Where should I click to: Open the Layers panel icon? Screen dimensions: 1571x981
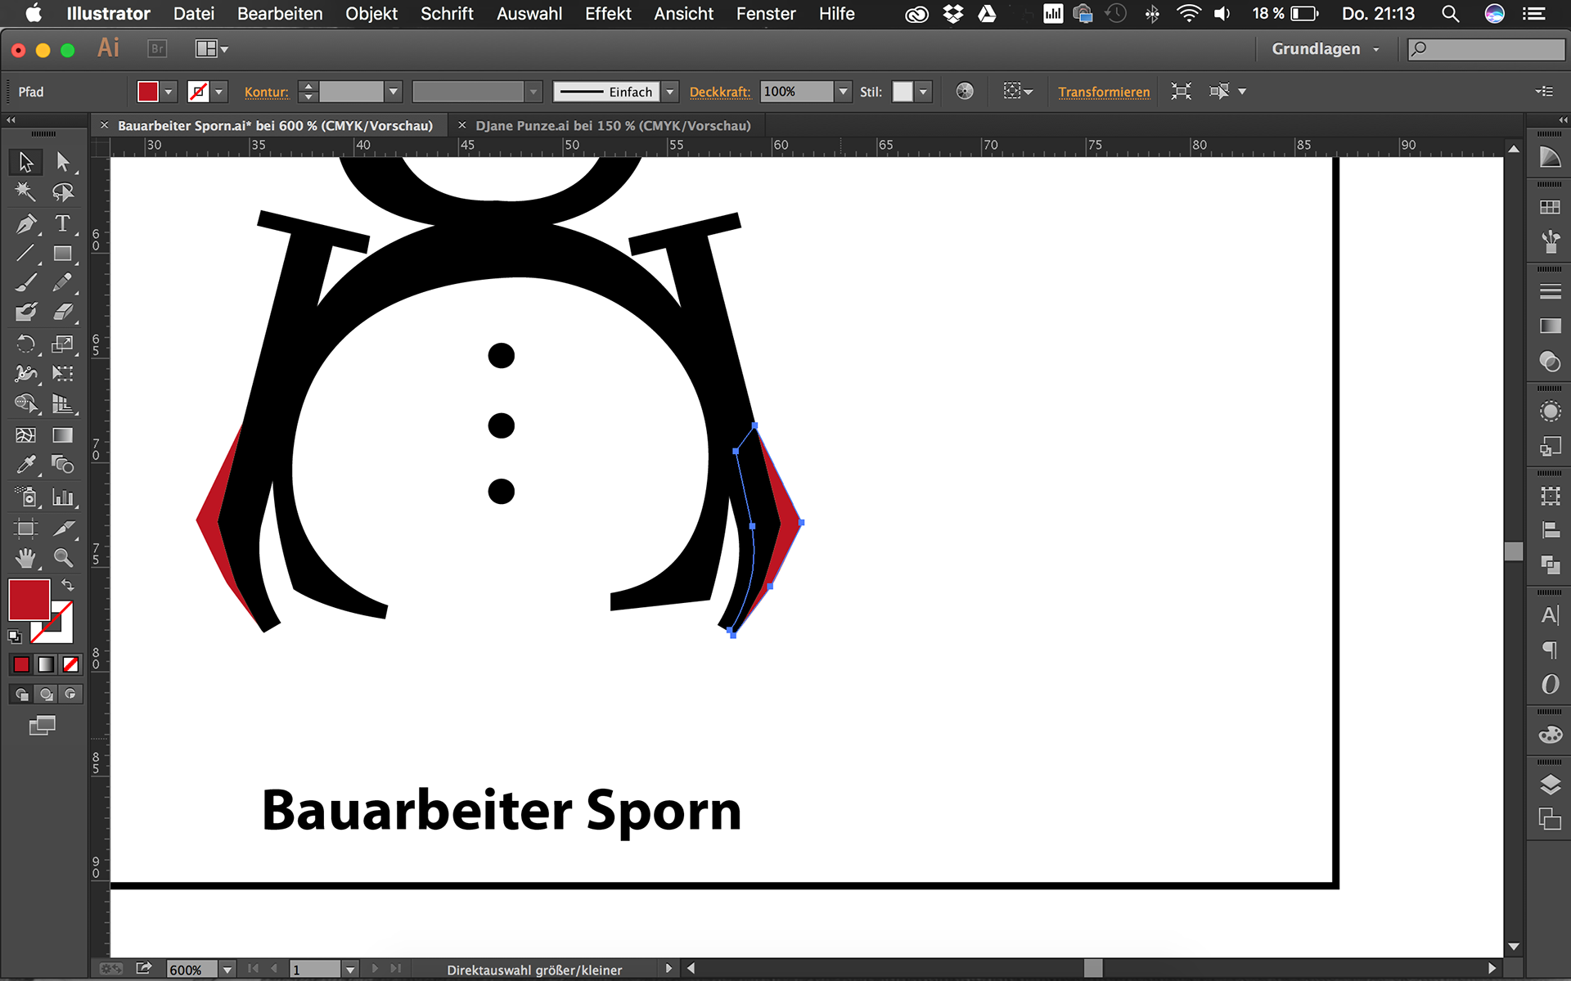[x=1550, y=785]
